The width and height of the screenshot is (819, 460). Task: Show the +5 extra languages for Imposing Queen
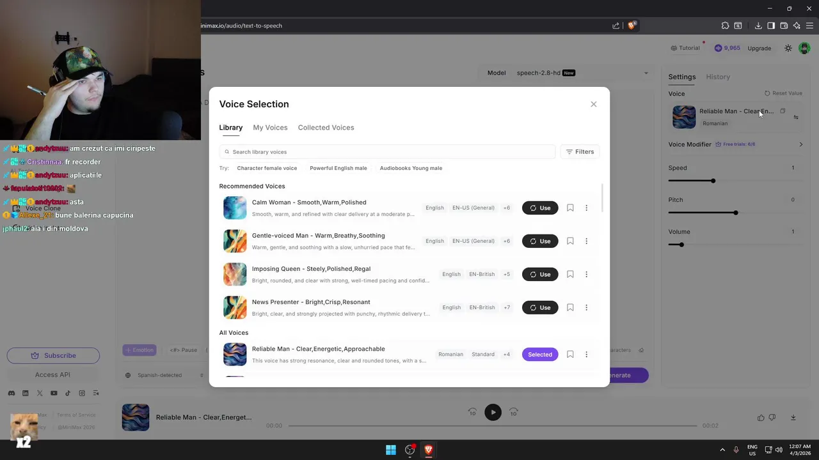point(507,274)
